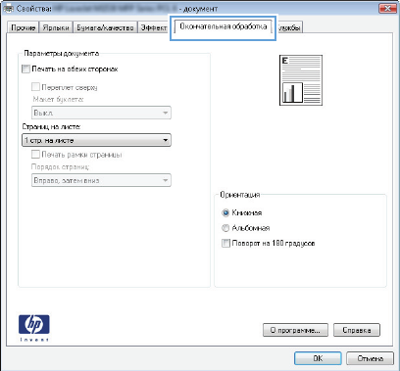Expand the Макет буклета dropdown
The height and width of the screenshot is (371, 400).
pos(101,113)
